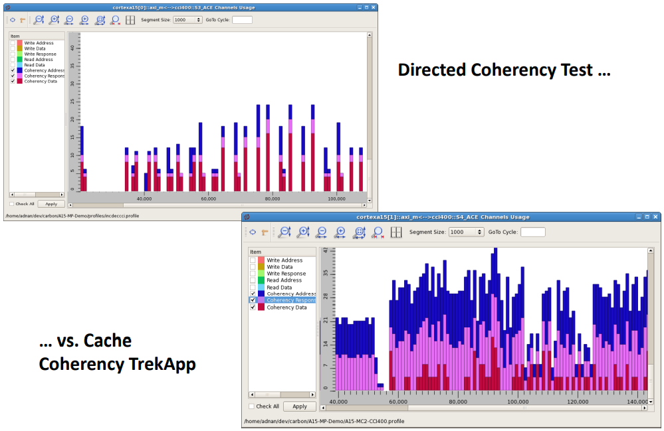This screenshot has width=664, height=431.
Task: Uncheck Coherency Data in S3_ACE window
Action: (x=13, y=81)
